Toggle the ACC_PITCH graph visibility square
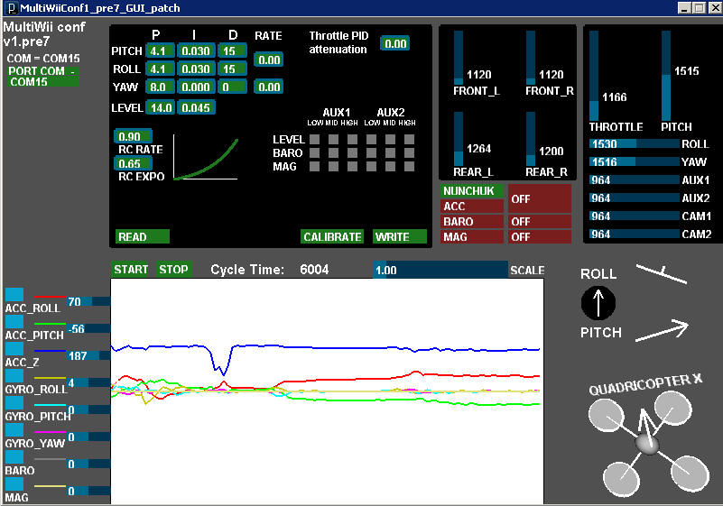 point(14,322)
